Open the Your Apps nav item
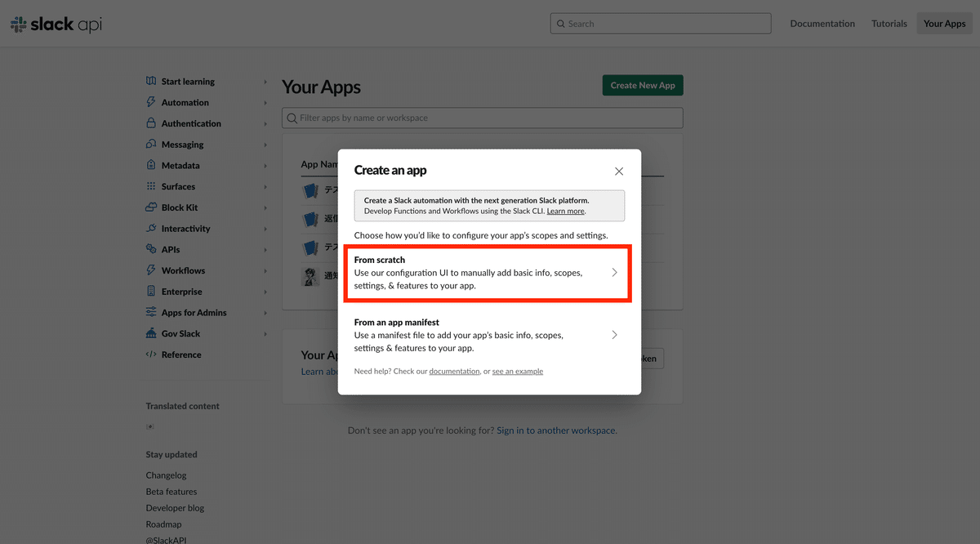This screenshot has width=980, height=544. click(945, 24)
